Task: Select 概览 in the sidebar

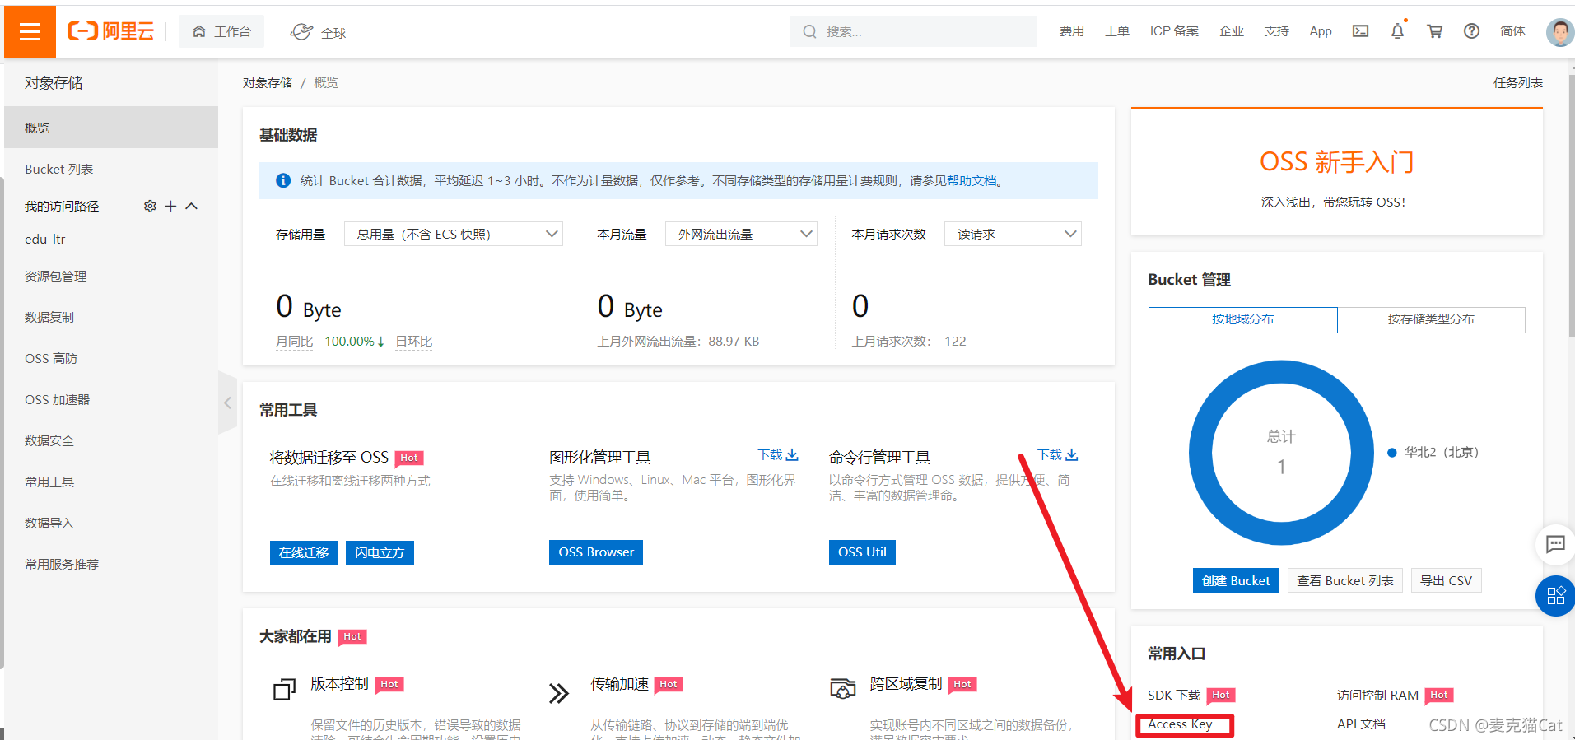Action: (111, 128)
